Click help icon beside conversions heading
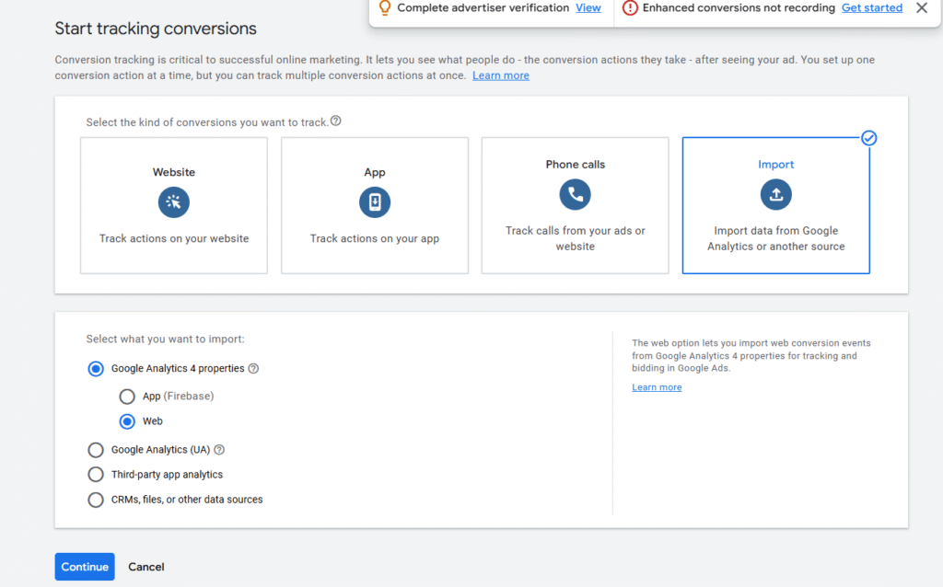The width and height of the screenshot is (943, 587). point(336,121)
